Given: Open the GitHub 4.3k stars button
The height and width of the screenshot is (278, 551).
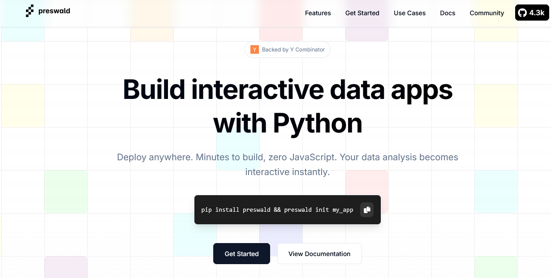Looking at the screenshot, I should [x=532, y=13].
